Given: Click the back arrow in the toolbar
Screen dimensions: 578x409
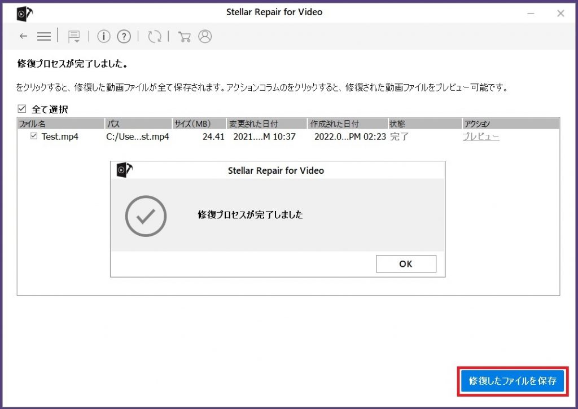Looking at the screenshot, I should (x=23, y=36).
